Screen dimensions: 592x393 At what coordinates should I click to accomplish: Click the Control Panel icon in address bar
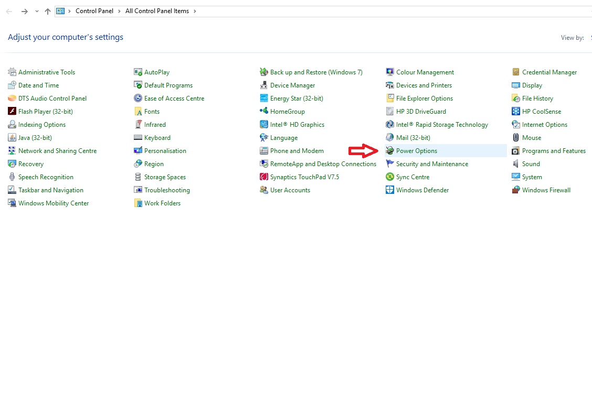click(x=60, y=11)
